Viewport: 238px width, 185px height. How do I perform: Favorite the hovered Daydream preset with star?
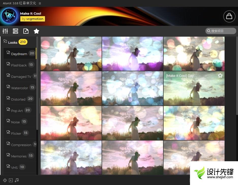[220, 76]
